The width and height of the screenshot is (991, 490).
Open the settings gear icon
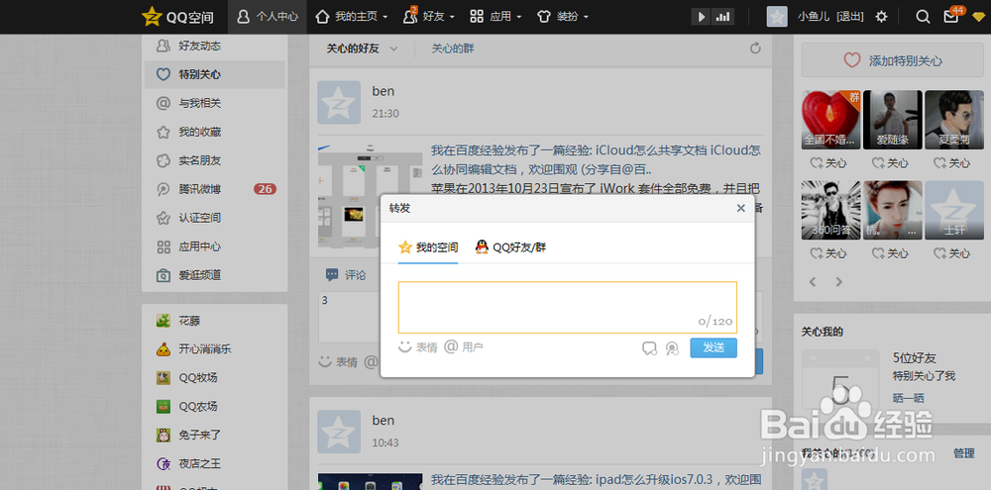pyautogui.click(x=881, y=17)
